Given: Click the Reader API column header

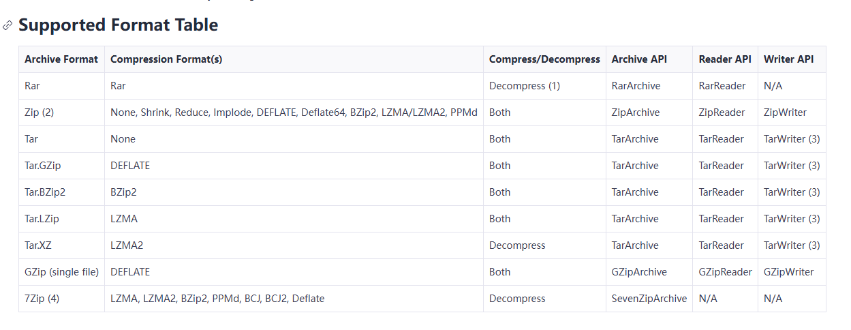Looking at the screenshot, I should 725,59.
